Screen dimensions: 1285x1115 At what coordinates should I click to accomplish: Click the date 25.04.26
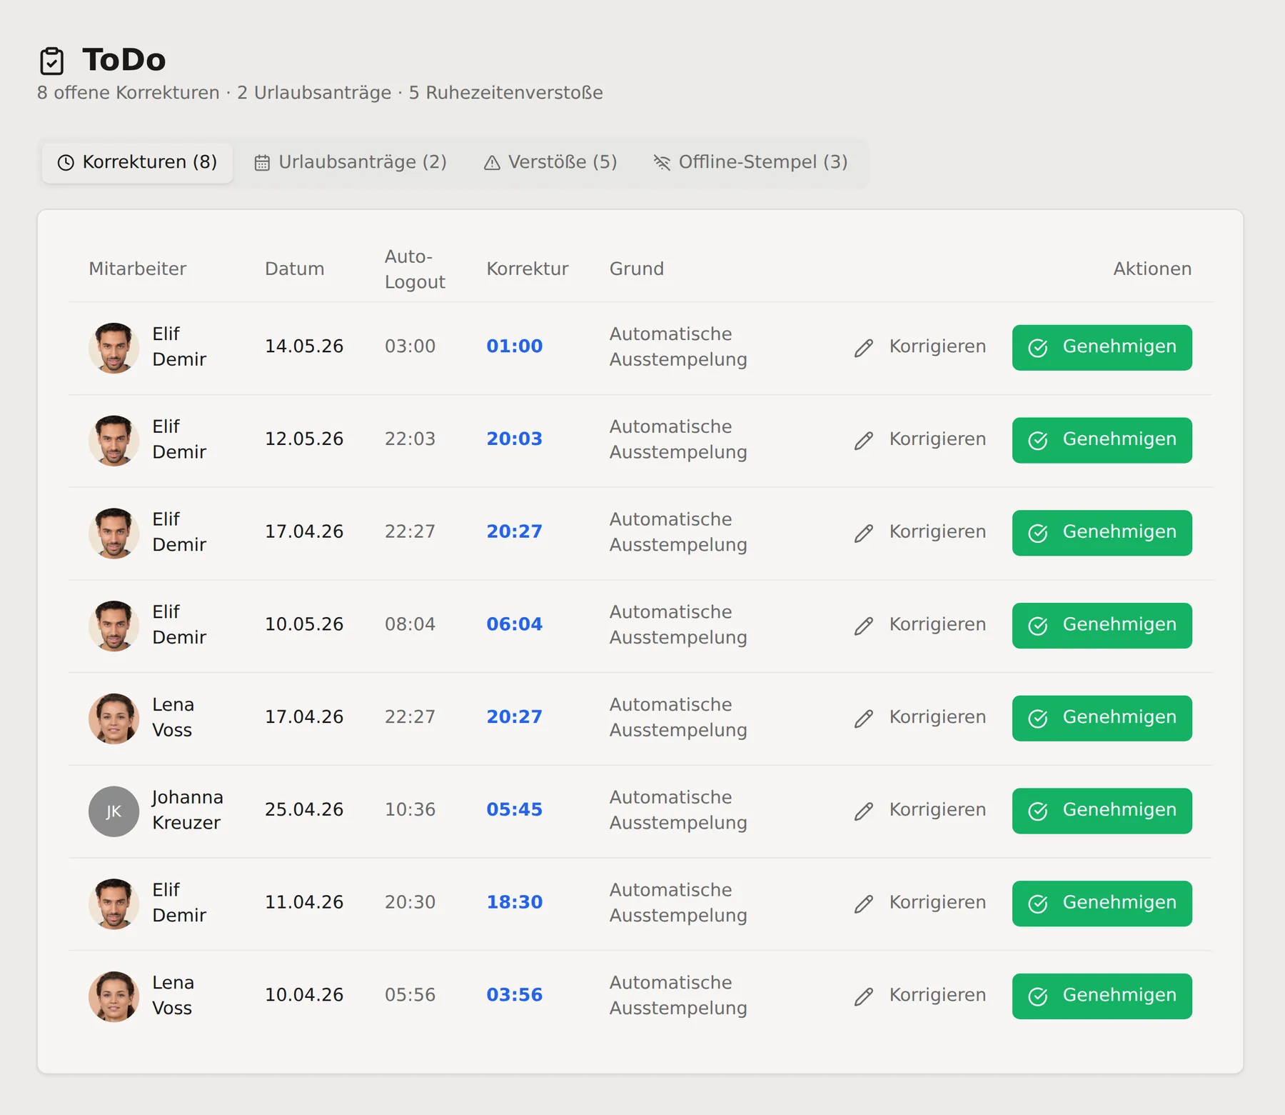pos(304,810)
